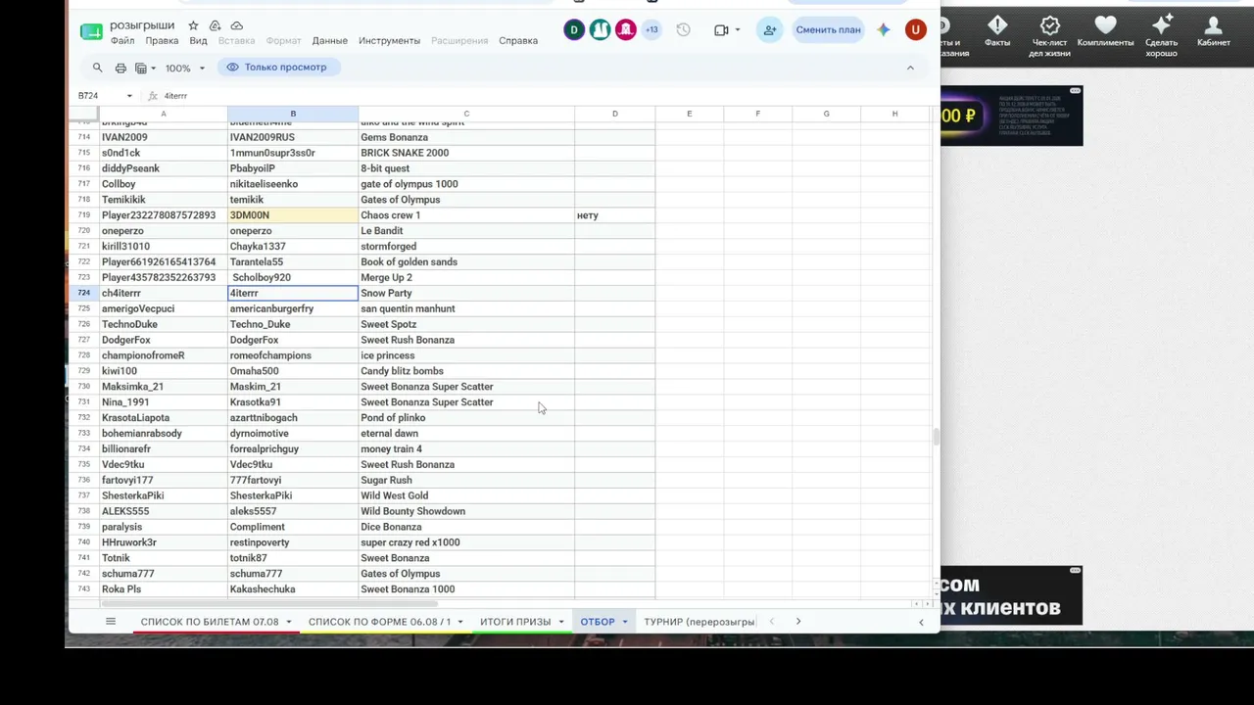
Task: Open Кабинет profile in background site
Action: (1214, 31)
